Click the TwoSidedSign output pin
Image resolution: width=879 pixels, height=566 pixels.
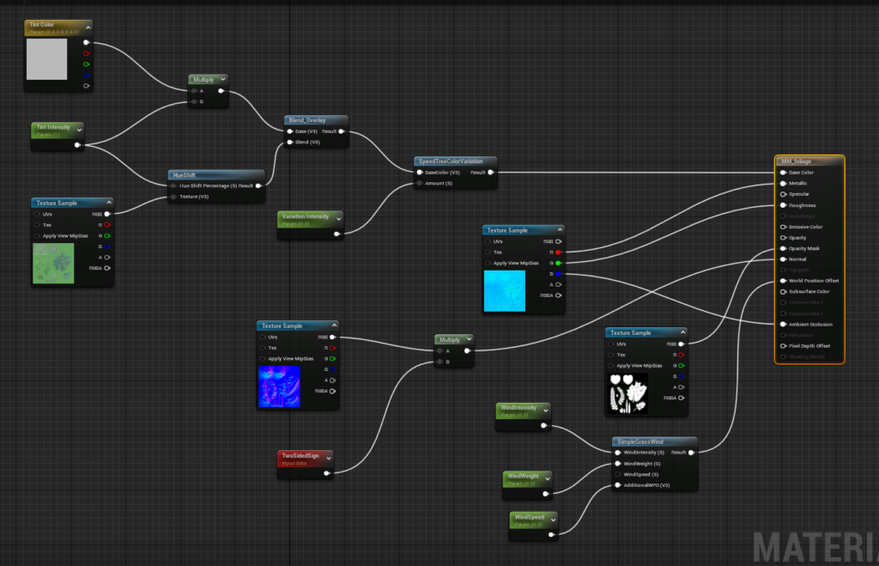coord(327,473)
